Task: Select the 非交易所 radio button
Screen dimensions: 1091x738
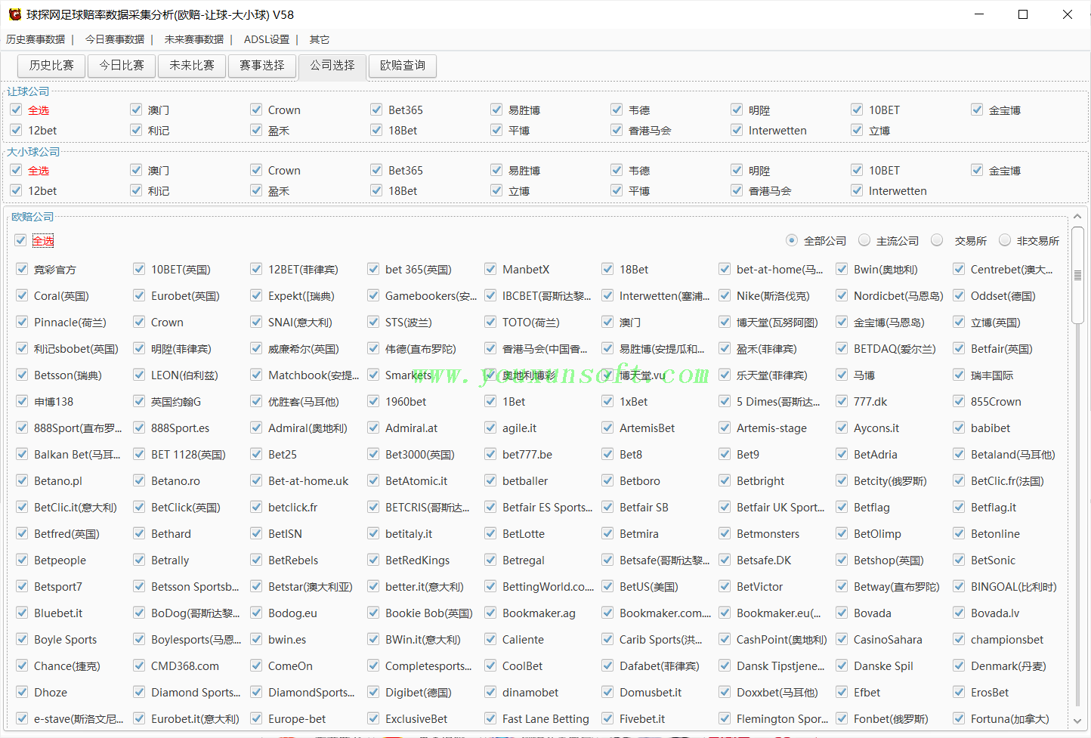Action: [1005, 240]
